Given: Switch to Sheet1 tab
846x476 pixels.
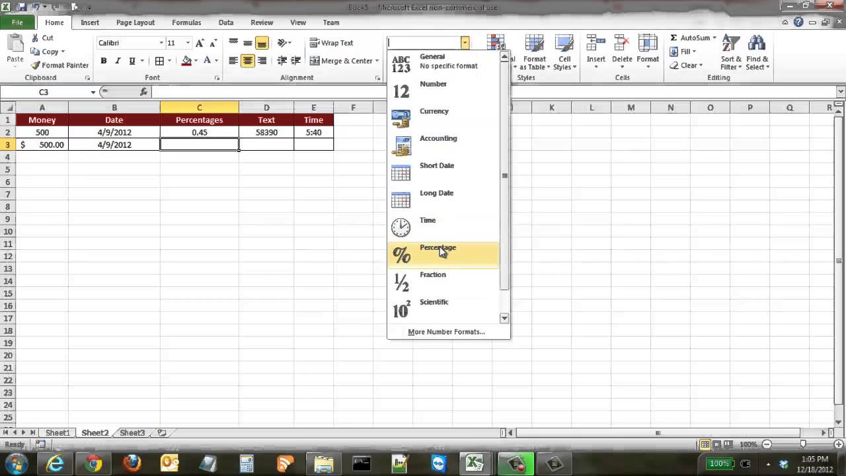Looking at the screenshot, I should 58,433.
